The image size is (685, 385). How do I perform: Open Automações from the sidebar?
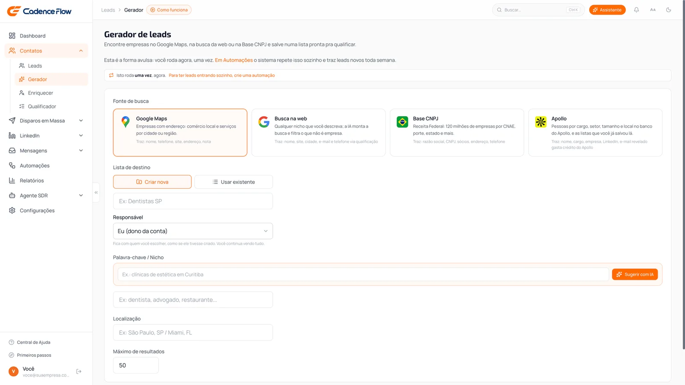(46, 166)
